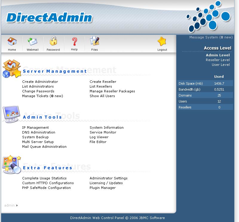Click the Manage Tickets link
Image resolution: width=239 pixels, height=222 pixels.
[x=42, y=96]
